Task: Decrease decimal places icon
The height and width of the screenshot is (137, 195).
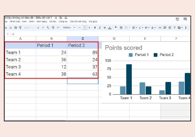Action: [48, 28]
